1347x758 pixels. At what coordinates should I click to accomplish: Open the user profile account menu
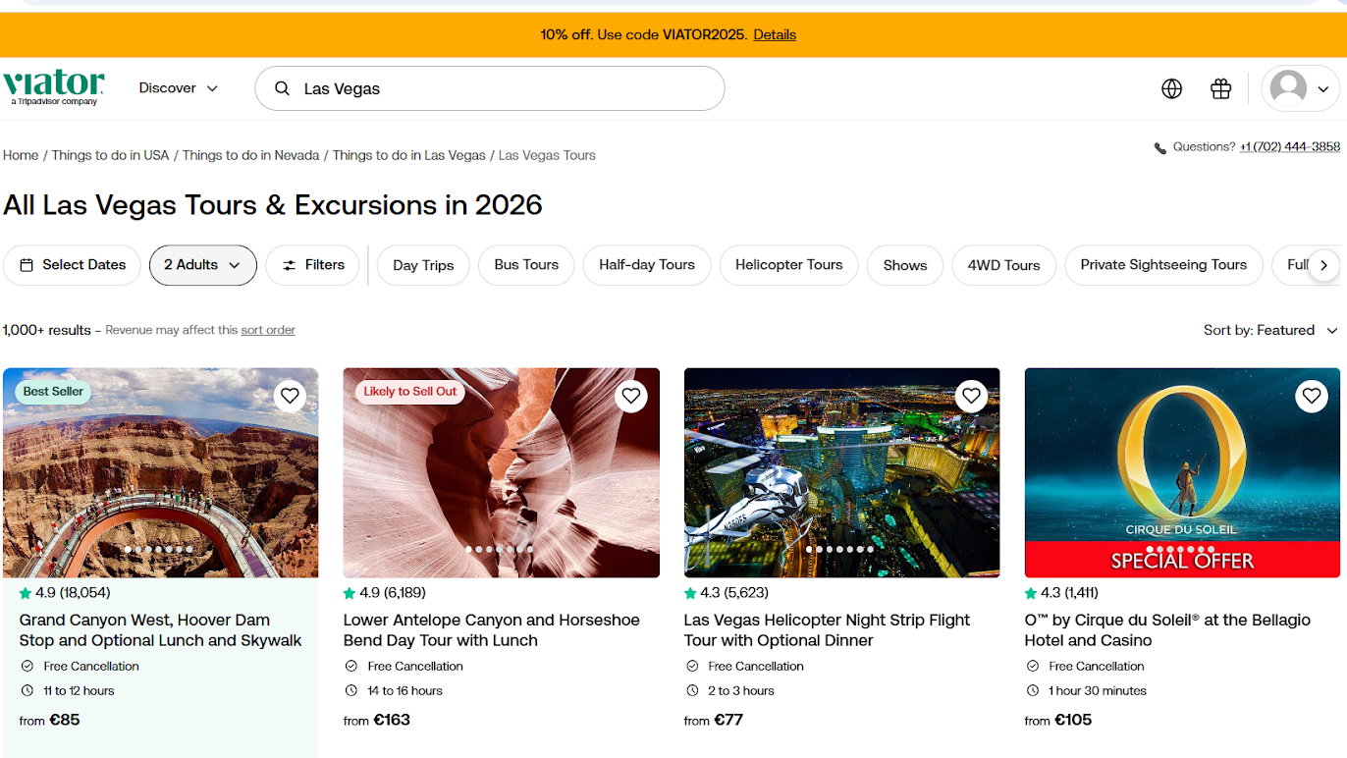point(1300,89)
